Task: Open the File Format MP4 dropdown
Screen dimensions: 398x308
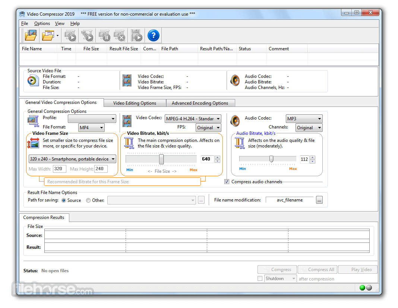Action: point(91,128)
